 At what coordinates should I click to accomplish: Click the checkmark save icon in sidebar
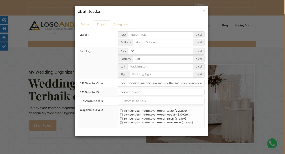tap(4, 46)
